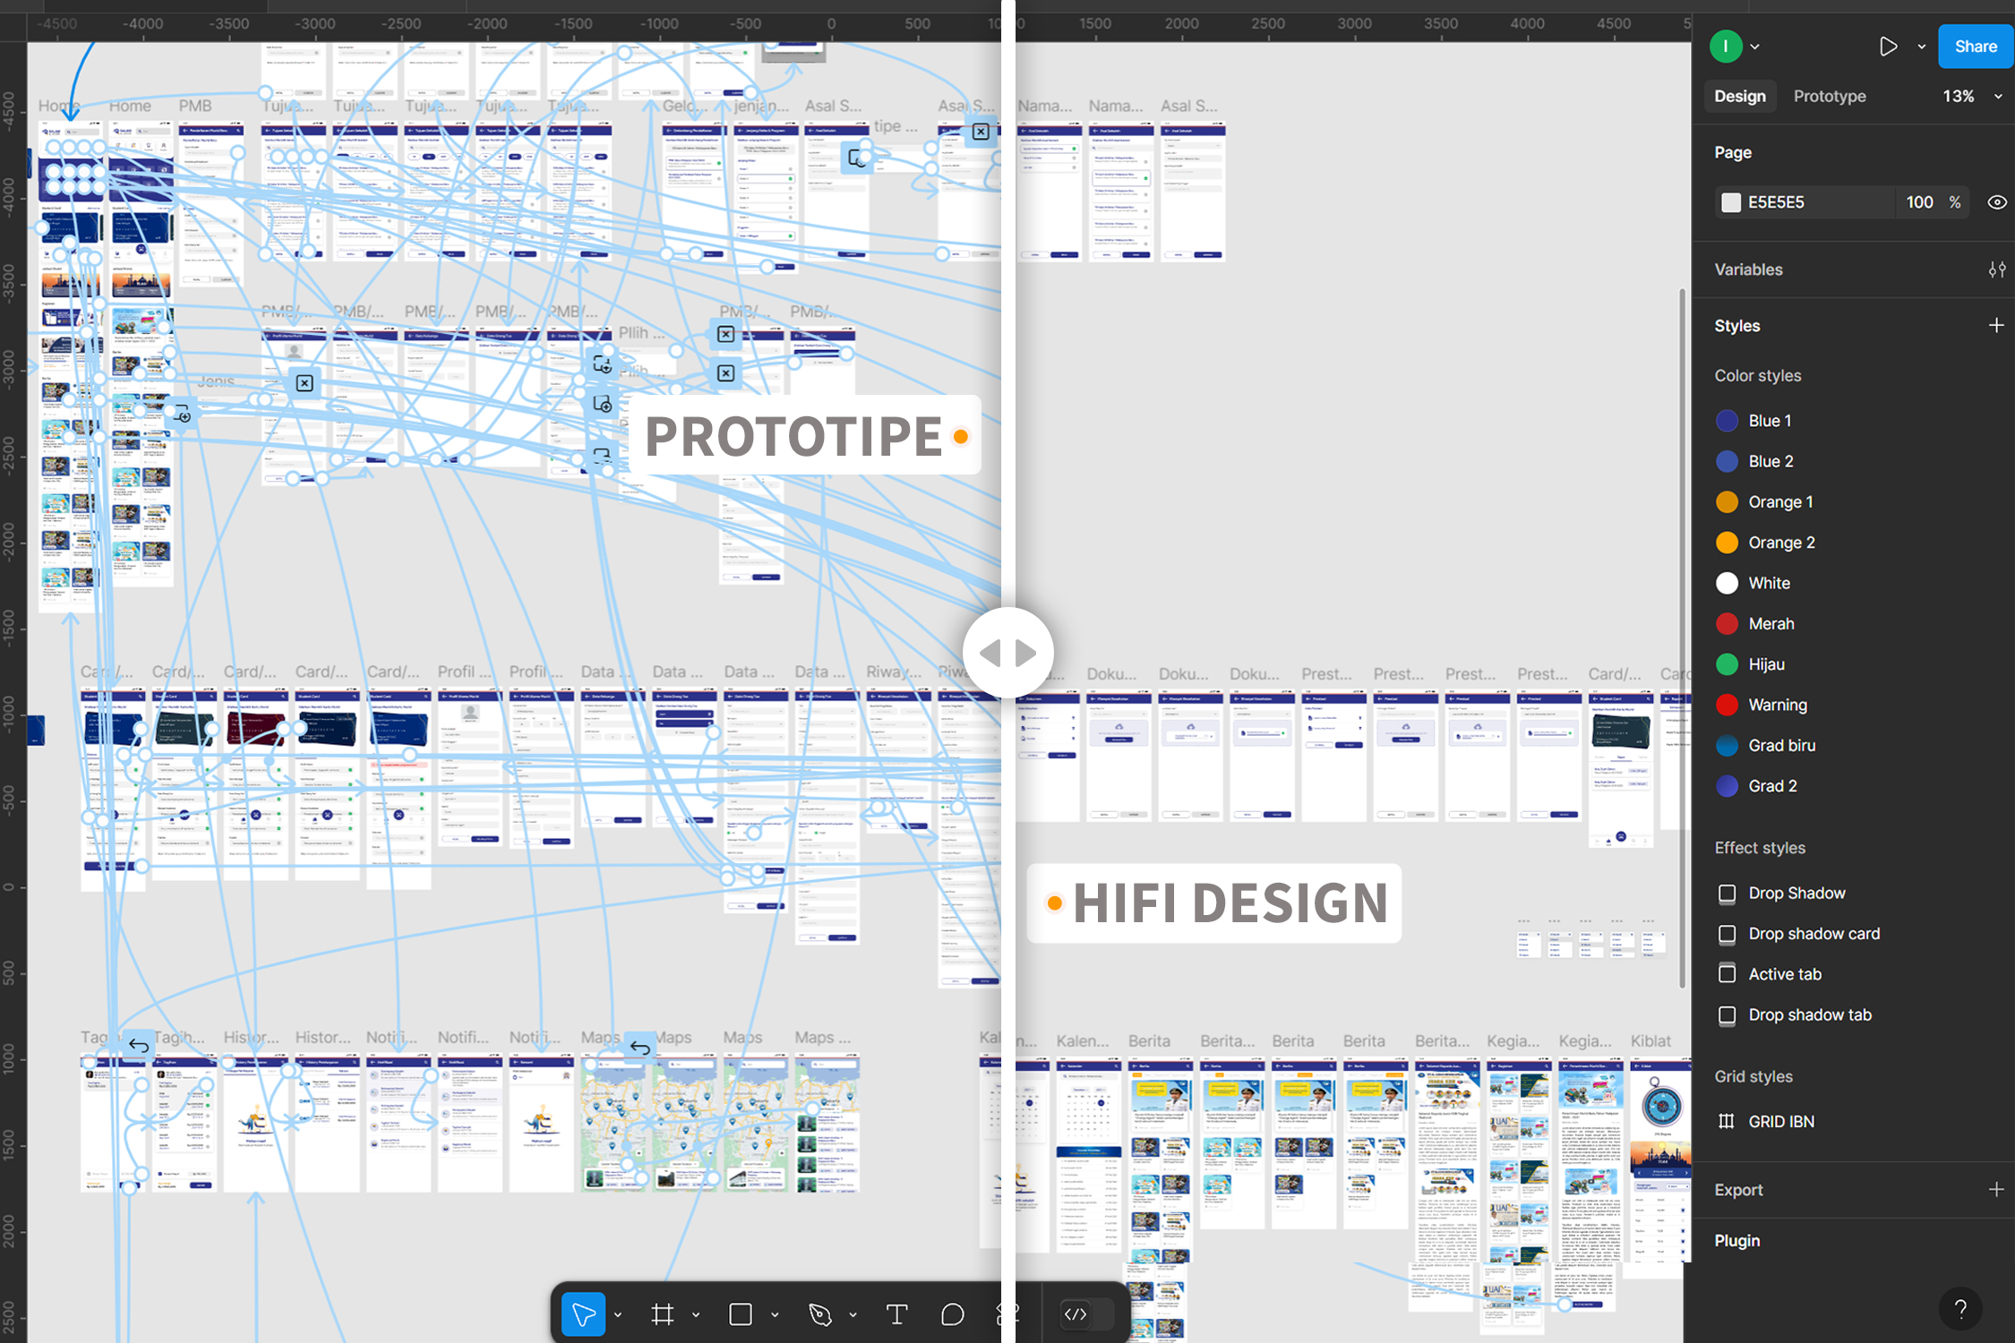2015x1343 pixels.
Task: Toggle page background color visibility eye icon
Action: click(x=1997, y=201)
